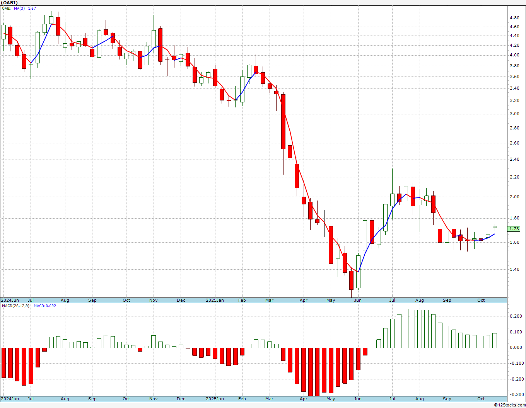The image size is (526, 408).
Task: Select the moving average value 1.67
Action: pyautogui.click(x=32, y=8)
